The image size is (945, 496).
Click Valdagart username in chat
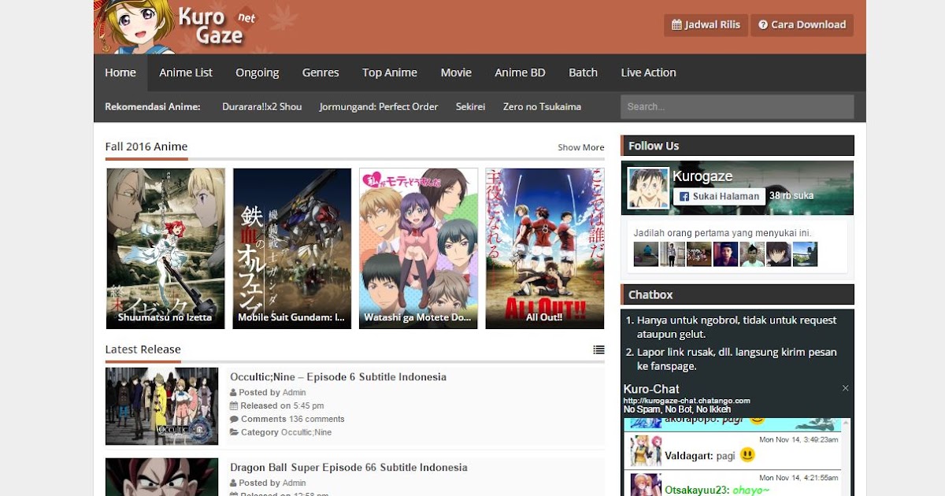(x=688, y=455)
